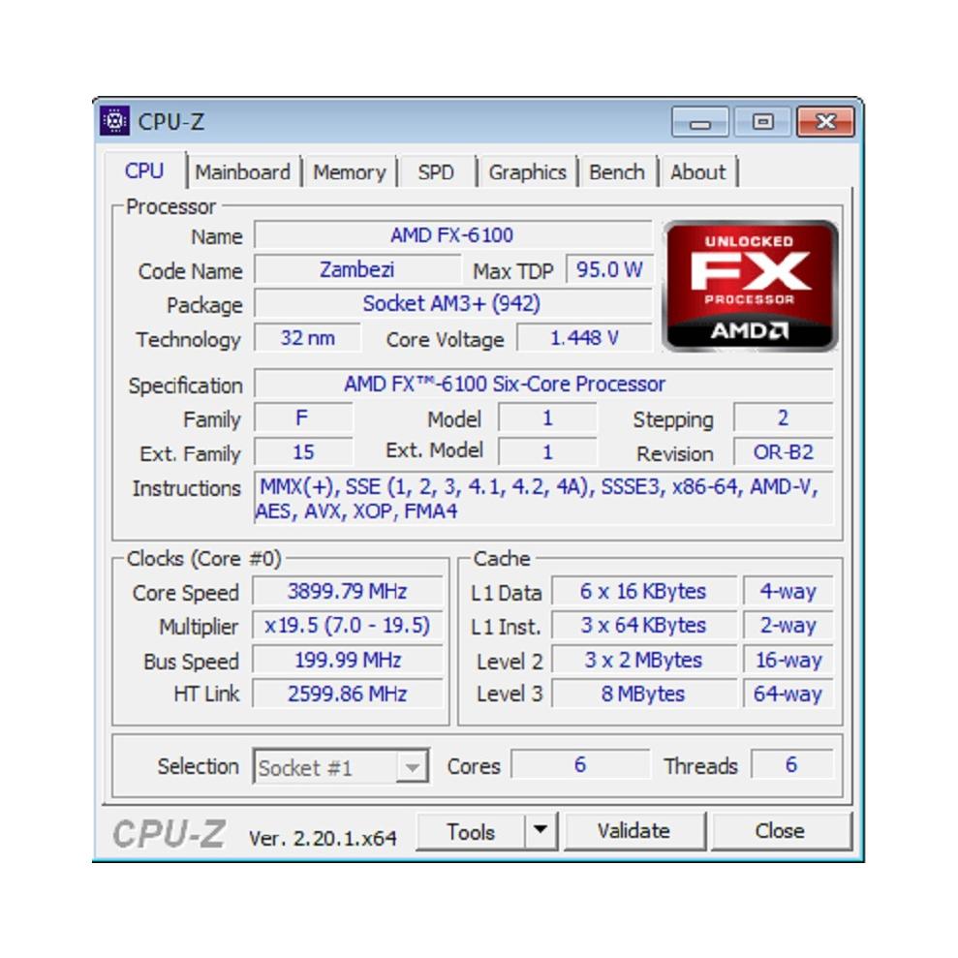Click the AMD FX processor logo
The width and height of the screenshot is (958, 958).
(x=750, y=286)
